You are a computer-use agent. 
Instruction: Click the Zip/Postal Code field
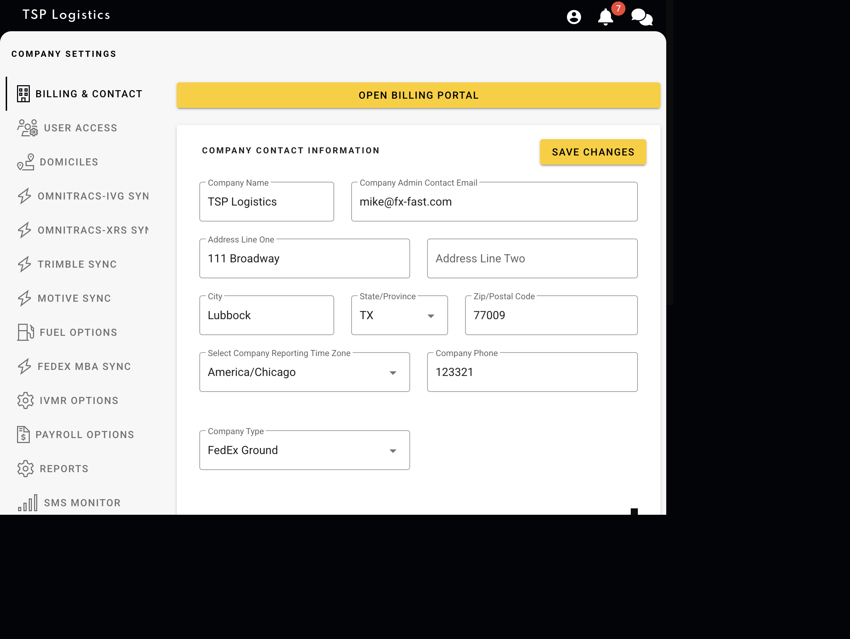point(551,315)
